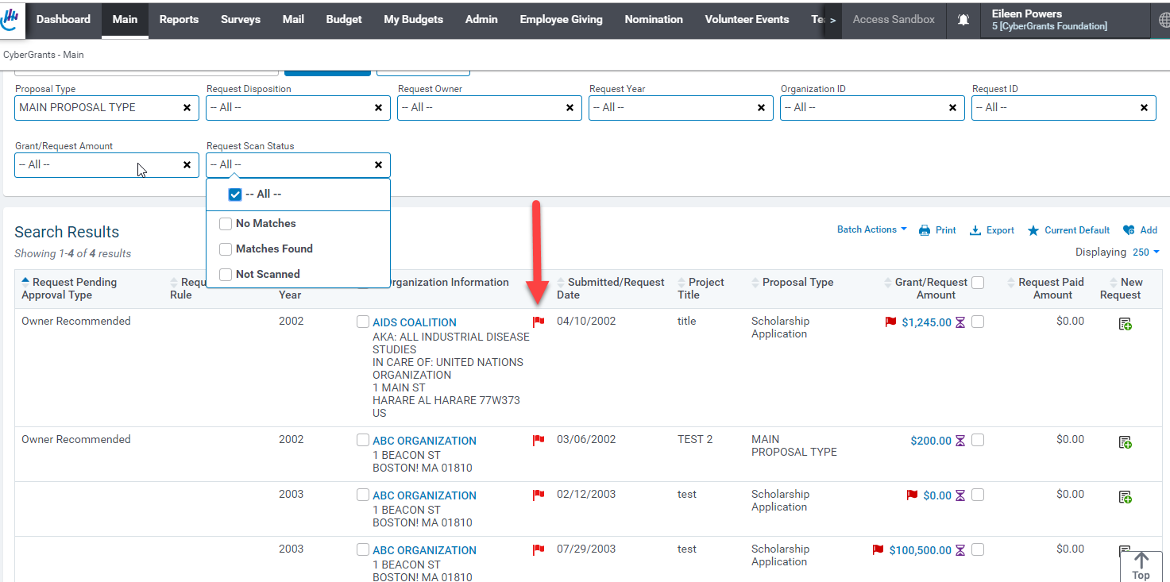
Task: Show more navigation tabs with the arrow
Action: (x=832, y=20)
